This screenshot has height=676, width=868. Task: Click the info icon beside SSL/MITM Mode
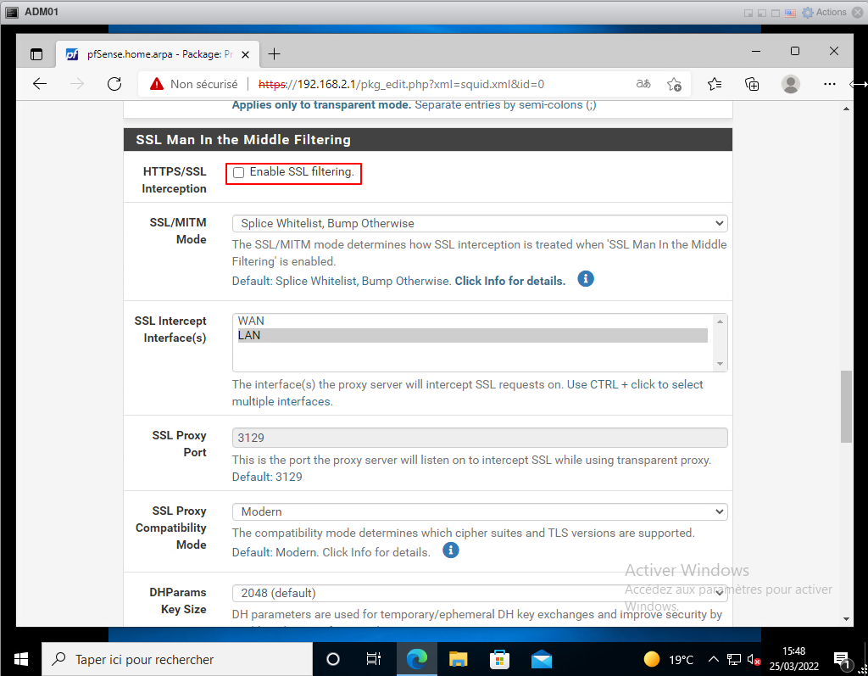585,279
